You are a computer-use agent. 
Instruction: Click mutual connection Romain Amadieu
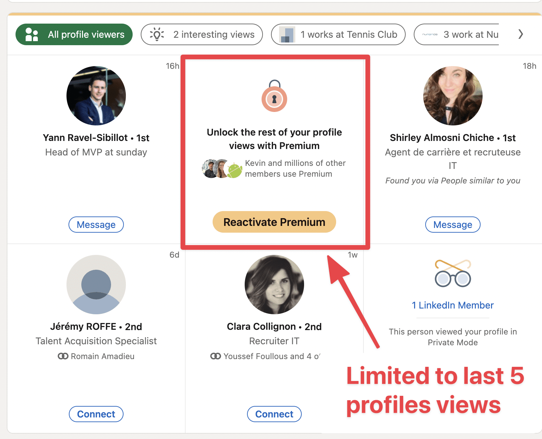pyautogui.click(x=103, y=356)
